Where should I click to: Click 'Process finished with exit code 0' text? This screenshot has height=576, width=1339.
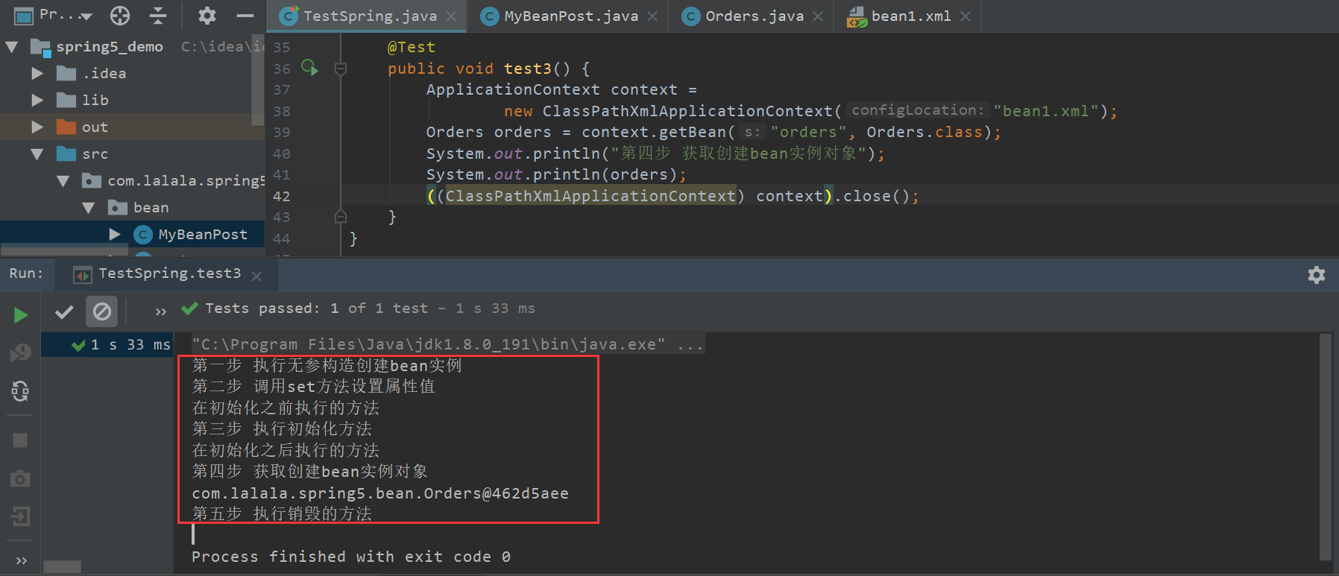[x=351, y=557]
